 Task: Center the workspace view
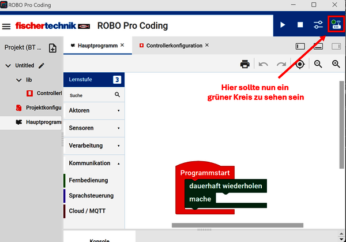pyautogui.click(x=300, y=64)
